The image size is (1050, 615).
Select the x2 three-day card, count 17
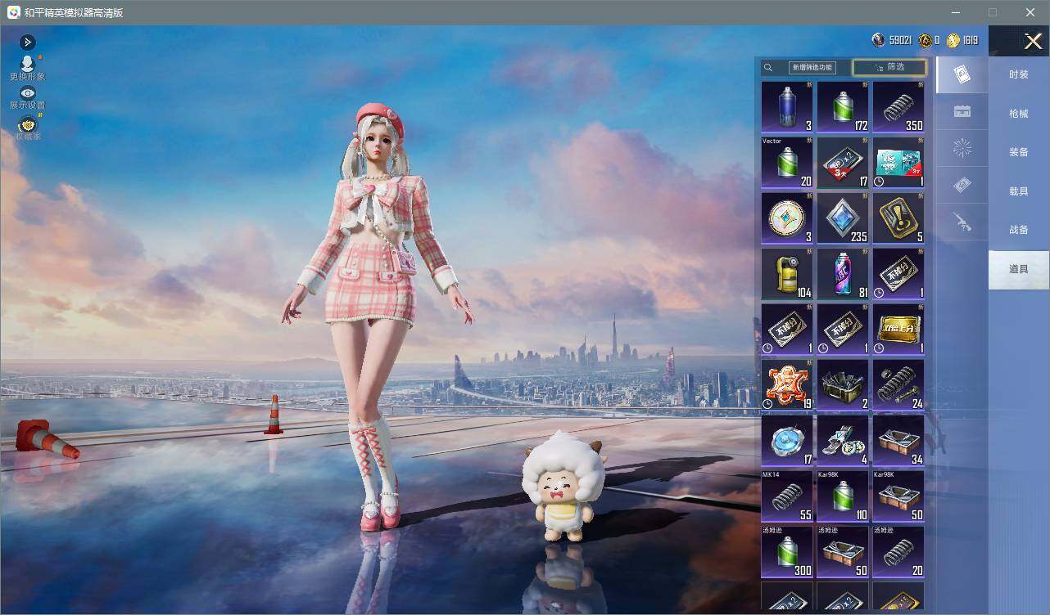coord(843,163)
